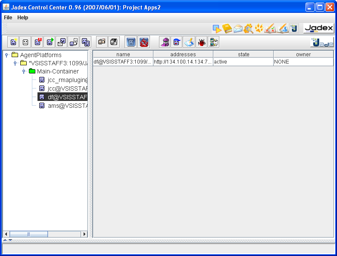Suspend the selected agent with the pause icon

point(37,42)
